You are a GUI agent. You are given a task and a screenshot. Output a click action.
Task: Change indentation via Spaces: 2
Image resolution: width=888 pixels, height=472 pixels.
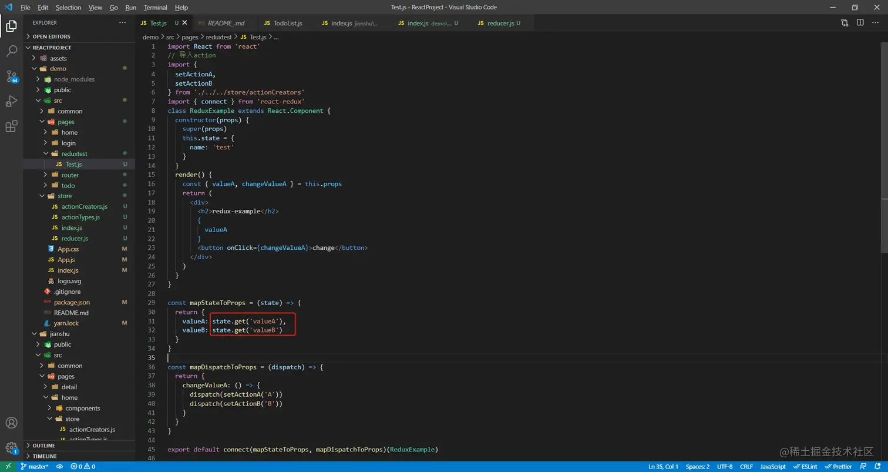click(x=698, y=467)
